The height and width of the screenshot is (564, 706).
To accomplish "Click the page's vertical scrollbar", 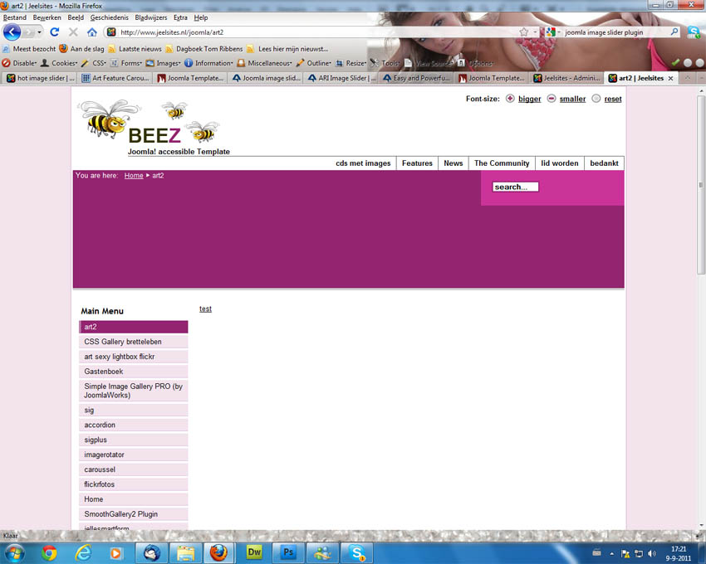I will point(701,184).
